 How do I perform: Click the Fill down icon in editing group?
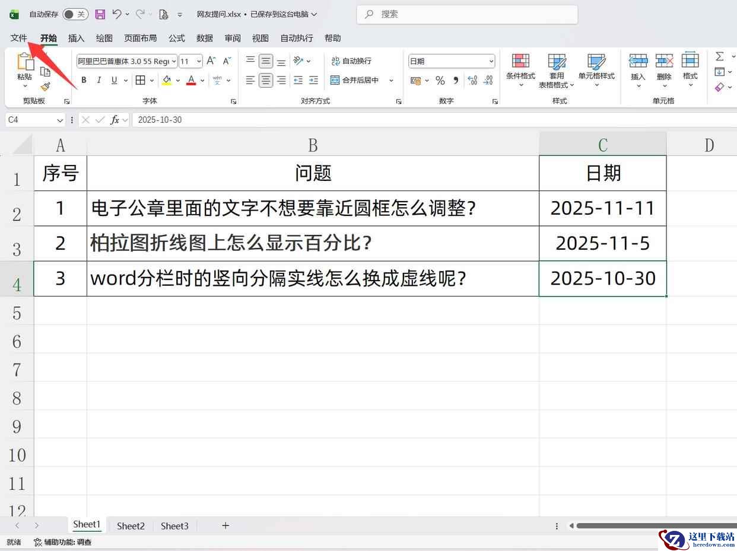720,72
